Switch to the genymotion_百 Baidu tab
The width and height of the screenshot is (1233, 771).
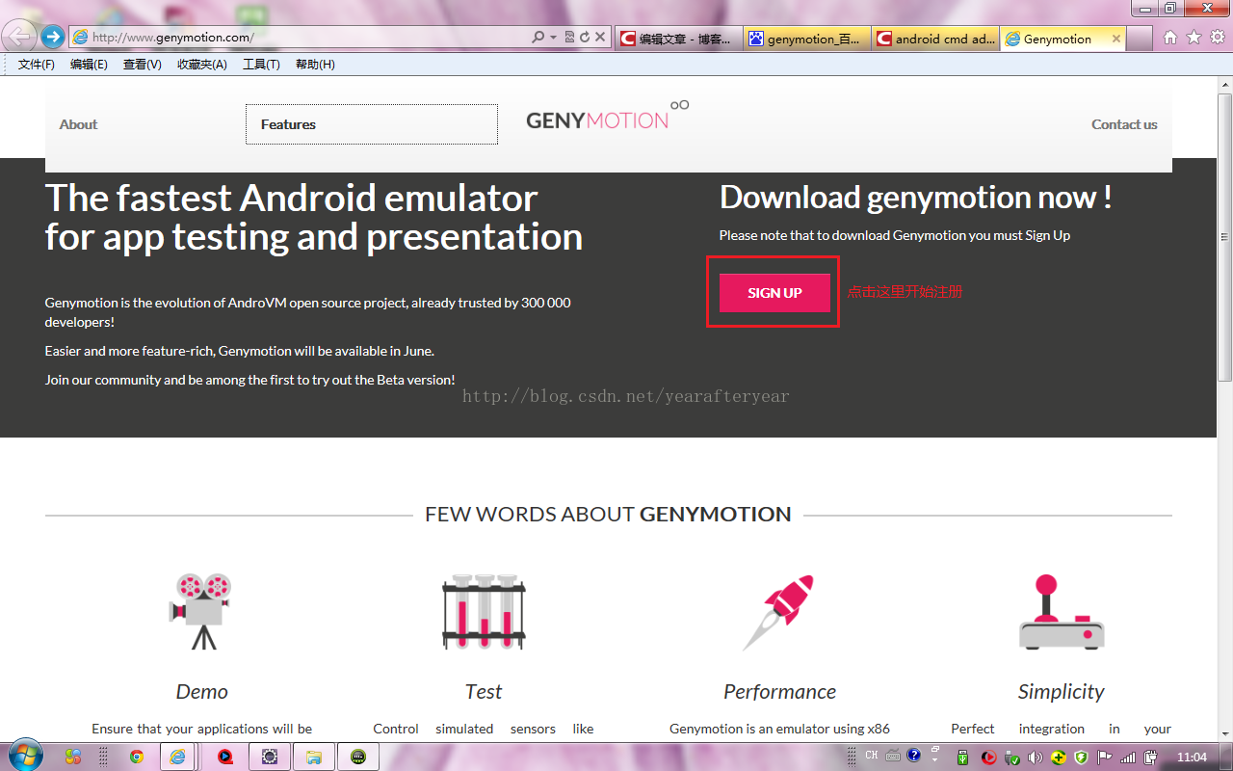point(807,39)
